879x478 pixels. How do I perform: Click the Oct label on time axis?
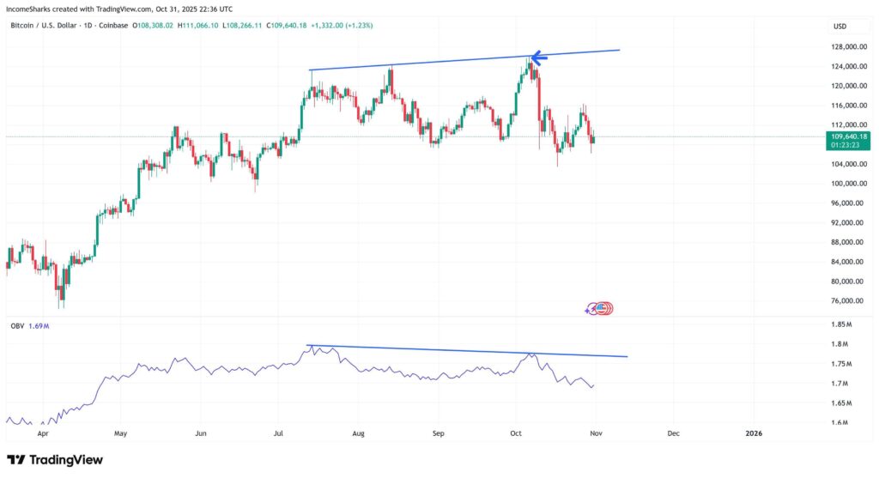[517, 433]
